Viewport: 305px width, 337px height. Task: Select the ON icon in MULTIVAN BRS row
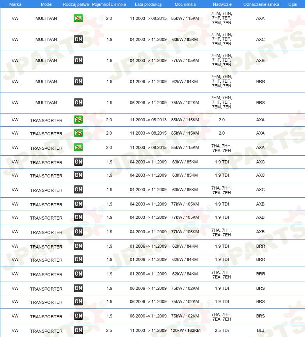pyautogui.click(x=78, y=103)
